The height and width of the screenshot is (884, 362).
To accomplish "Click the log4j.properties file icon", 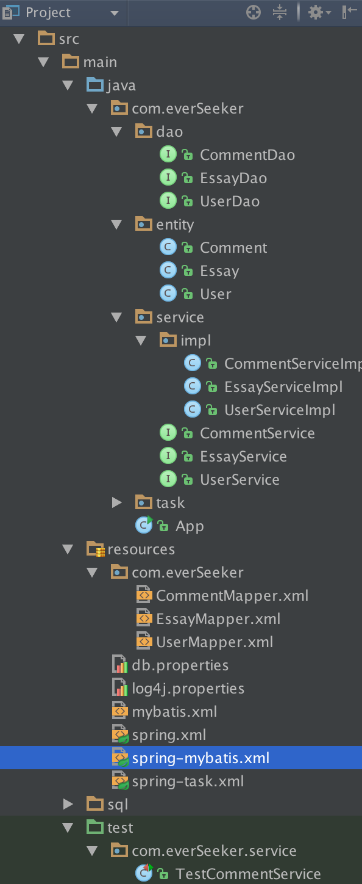I will pyautogui.click(x=120, y=688).
